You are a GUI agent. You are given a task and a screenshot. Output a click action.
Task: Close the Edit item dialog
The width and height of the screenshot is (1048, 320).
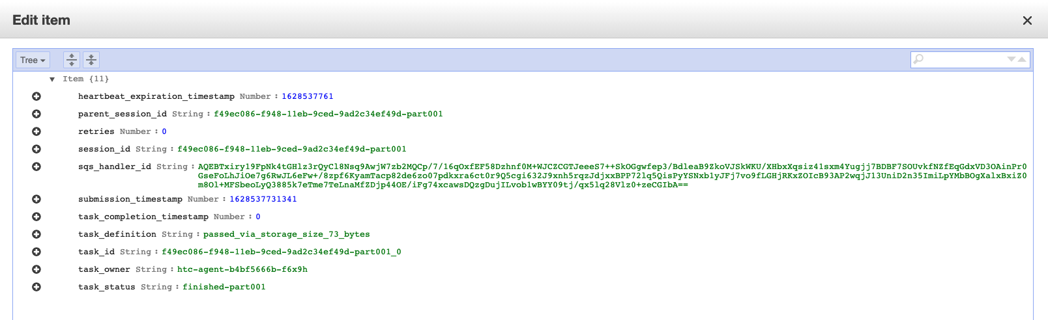[x=1027, y=21]
